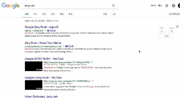Image resolution: width=180 pixels, height=98 pixels.
Task: Open Urban Dictionary: zerg rush result
Action: [x=41, y=96]
